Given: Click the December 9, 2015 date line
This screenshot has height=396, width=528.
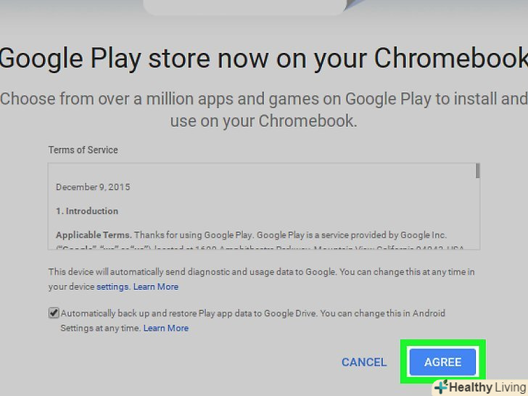Looking at the screenshot, I should (93, 187).
